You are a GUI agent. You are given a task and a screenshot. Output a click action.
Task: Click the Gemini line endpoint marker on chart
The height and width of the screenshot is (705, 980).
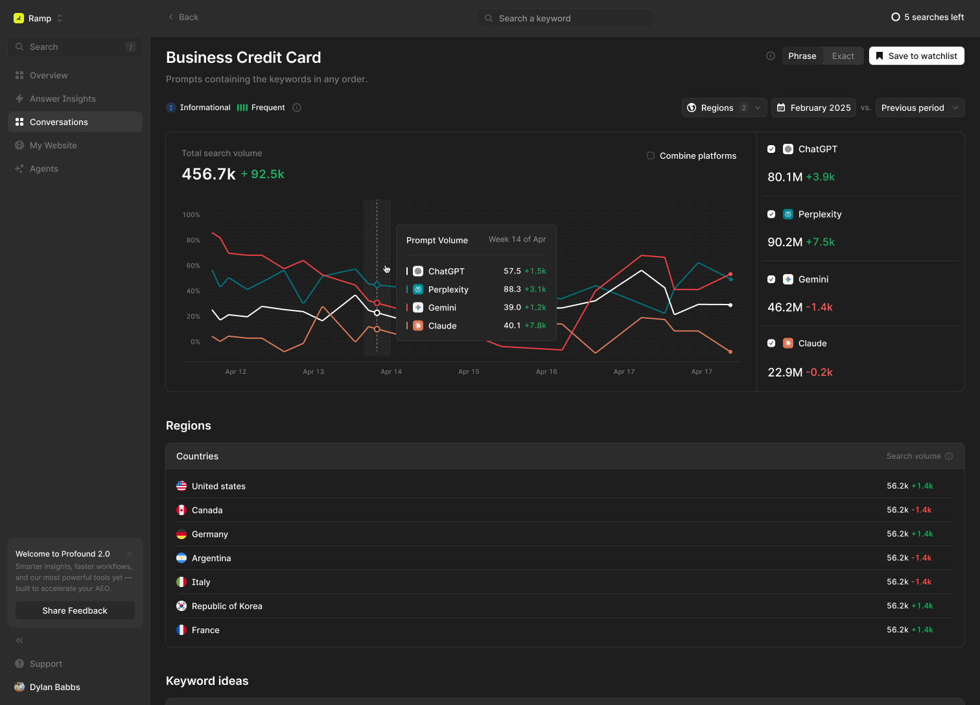(730, 274)
